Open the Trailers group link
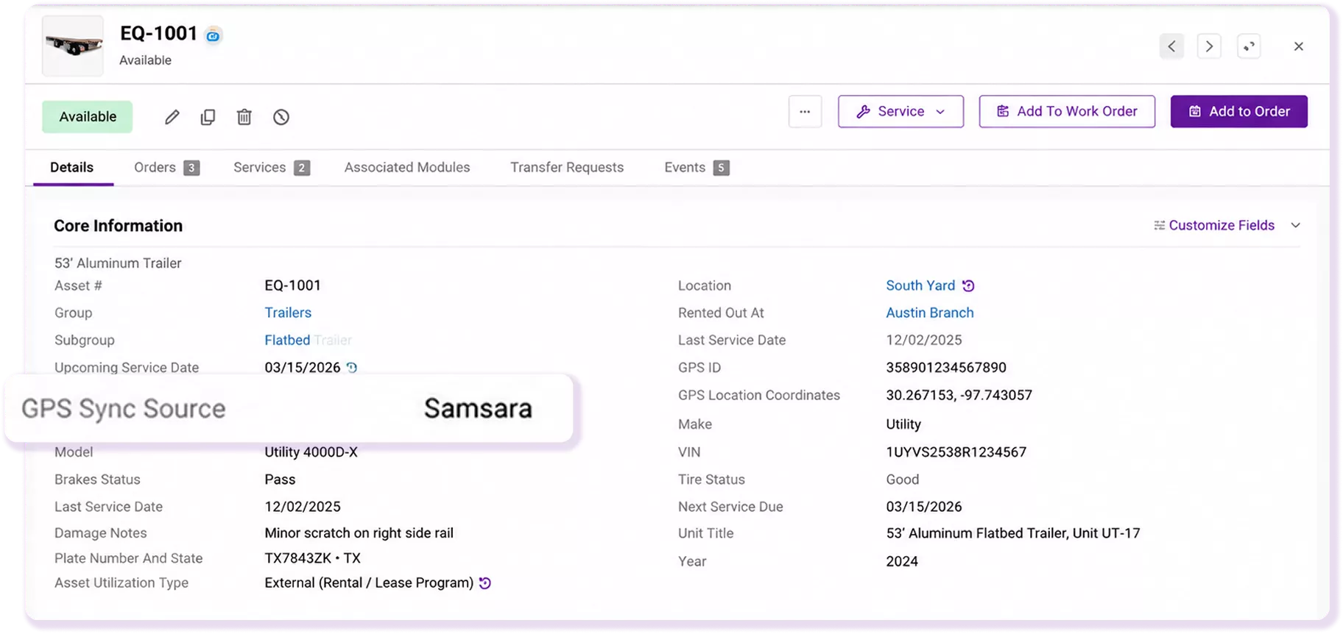Viewport: 1343px width, 634px height. [x=288, y=313]
